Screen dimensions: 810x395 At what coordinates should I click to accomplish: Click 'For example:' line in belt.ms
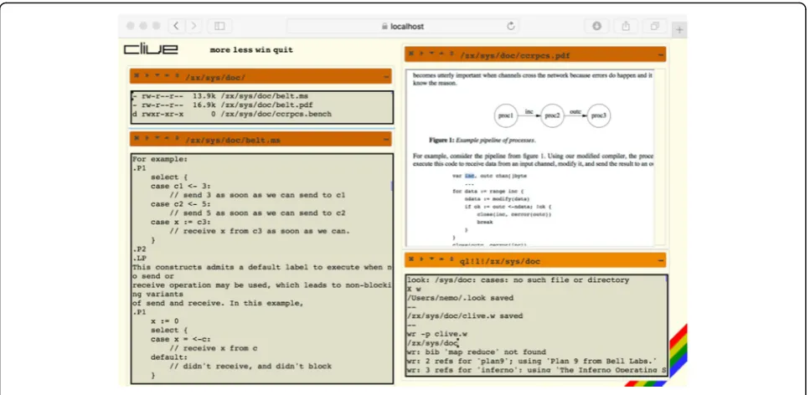click(x=160, y=159)
